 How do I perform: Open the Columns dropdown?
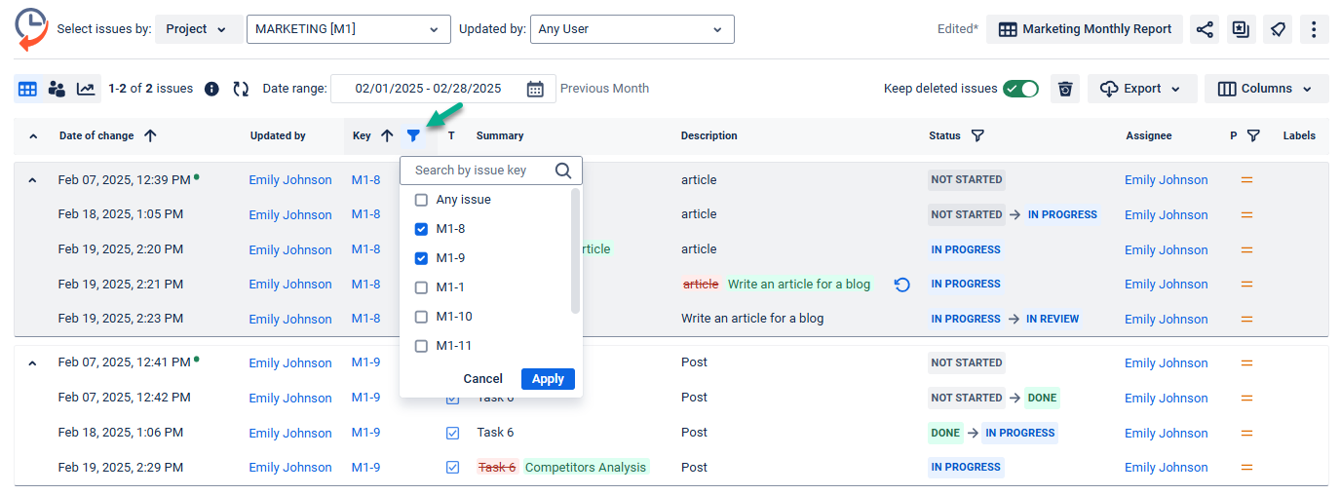coord(1266,89)
